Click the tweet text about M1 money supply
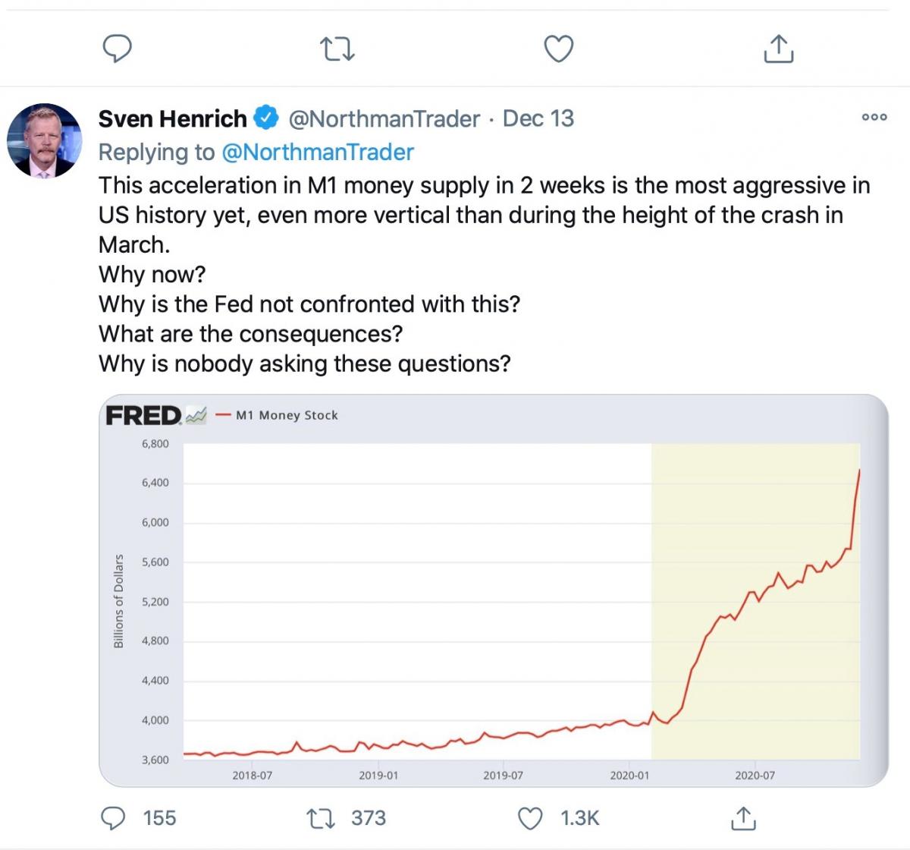 tap(484, 274)
